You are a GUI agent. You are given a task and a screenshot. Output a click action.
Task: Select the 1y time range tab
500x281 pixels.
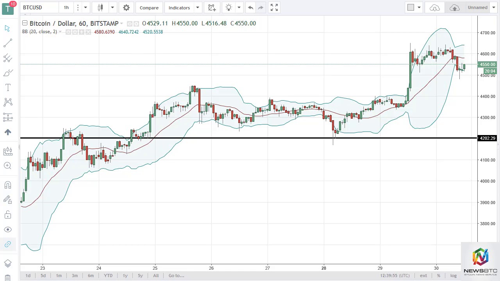point(125,276)
